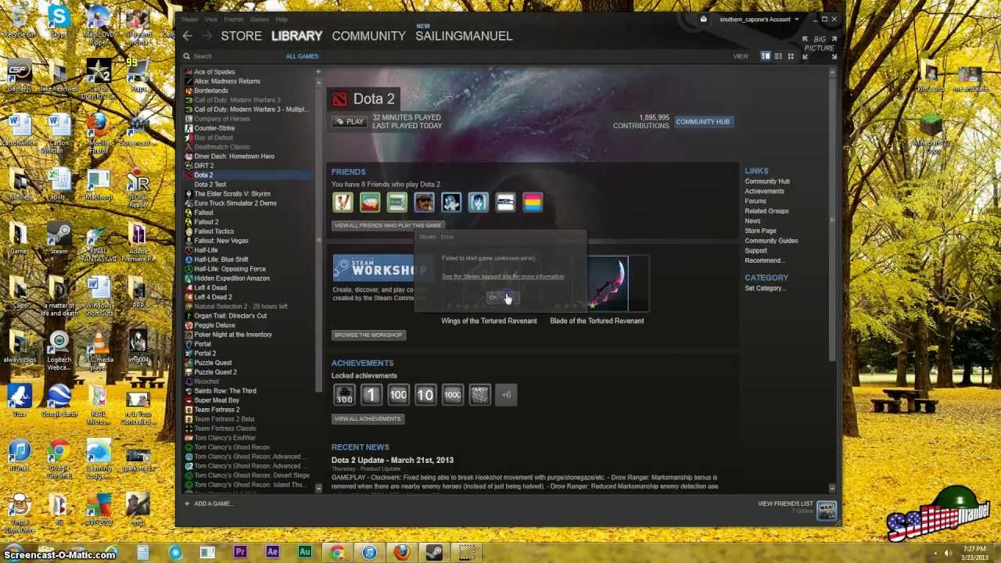Click Steam icon in taskbar

pyautogui.click(x=433, y=553)
